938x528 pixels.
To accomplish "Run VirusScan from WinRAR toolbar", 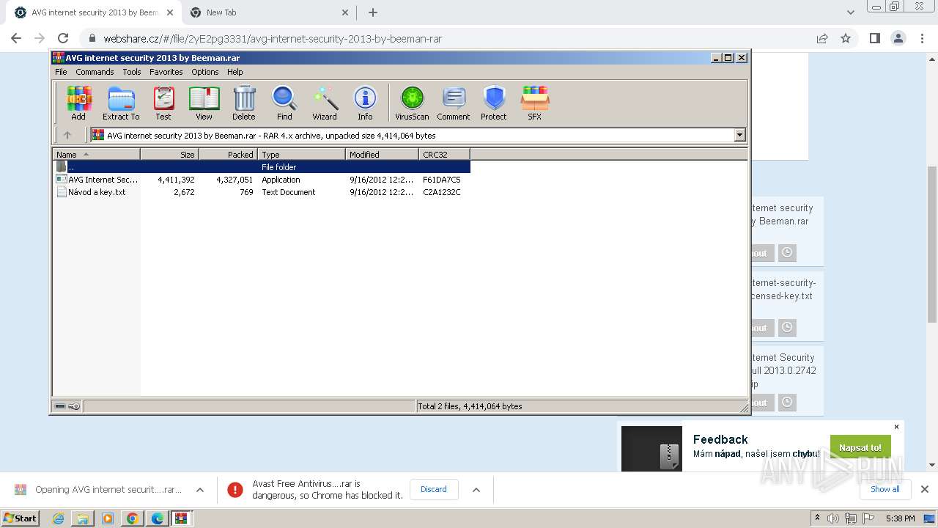I will [x=412, y=103].
